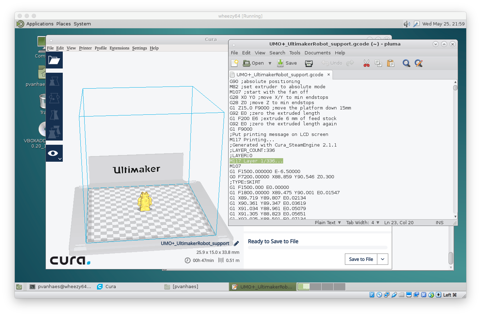Close the UMO+_UltimakerRobot_support.gcode tab
Screen dimensions: 481x316
tap(329, 74)
